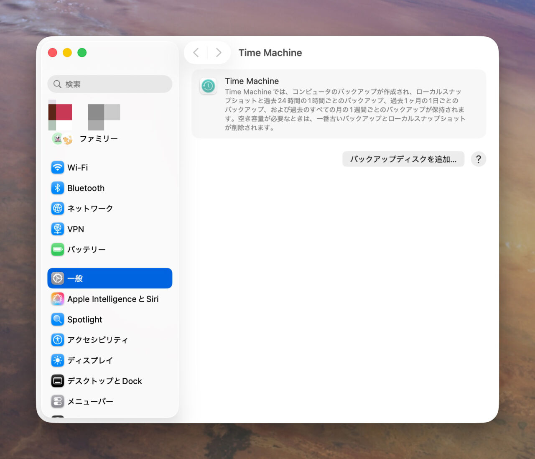535x459 pixels.
Task: Open the ファミリー label in the sidebar
Action: 99,139
